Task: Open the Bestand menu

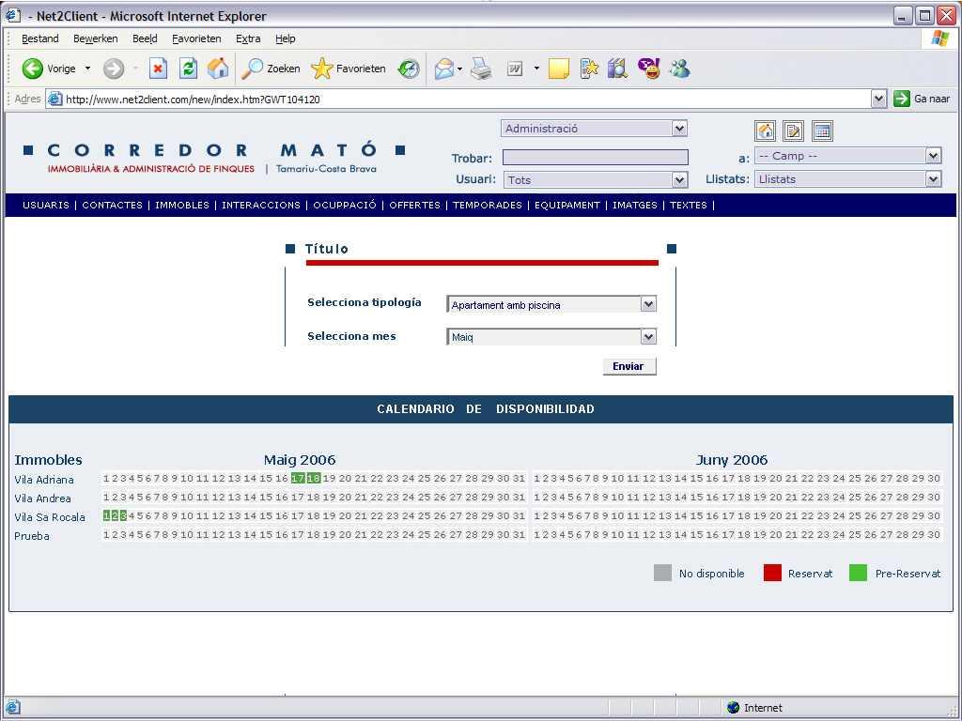Action: (39, 38)
